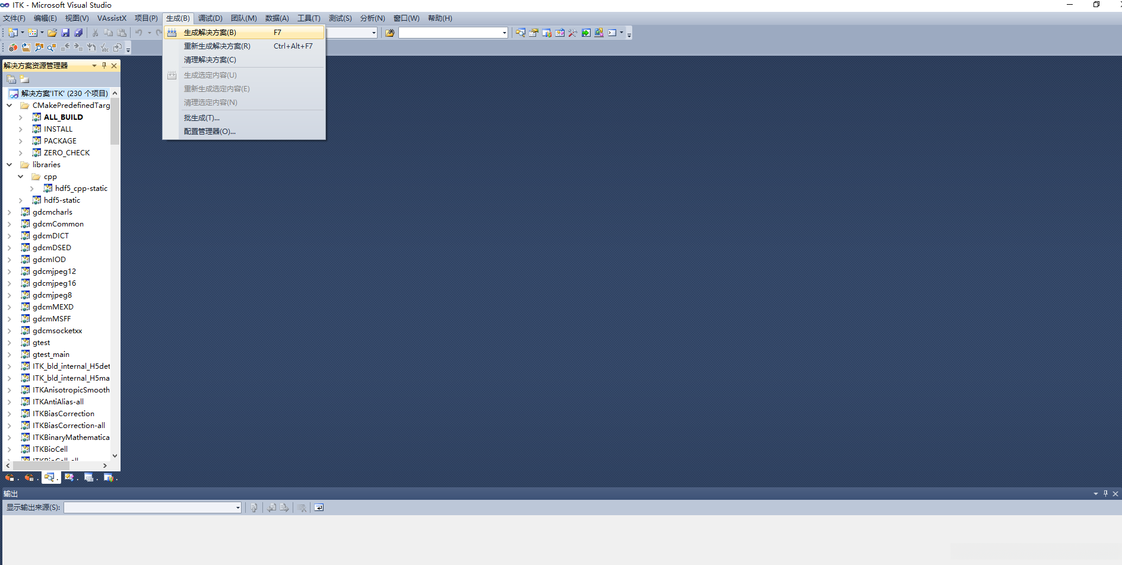Toggle auto-hide pin on Output panel
This screenshot has height=565, width=1122.
(x=1105, y=493)
